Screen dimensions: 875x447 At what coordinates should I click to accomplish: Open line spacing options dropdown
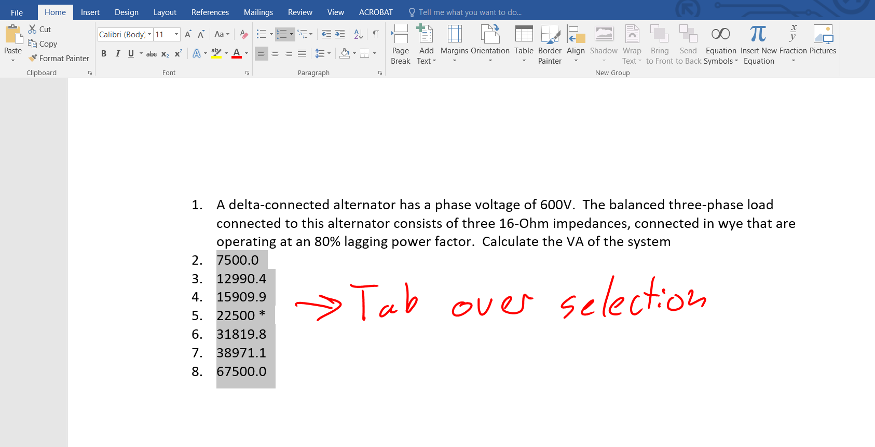(323, 53)
